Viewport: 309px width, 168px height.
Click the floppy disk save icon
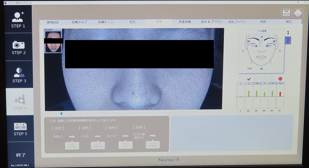click(x=286, y=13)
